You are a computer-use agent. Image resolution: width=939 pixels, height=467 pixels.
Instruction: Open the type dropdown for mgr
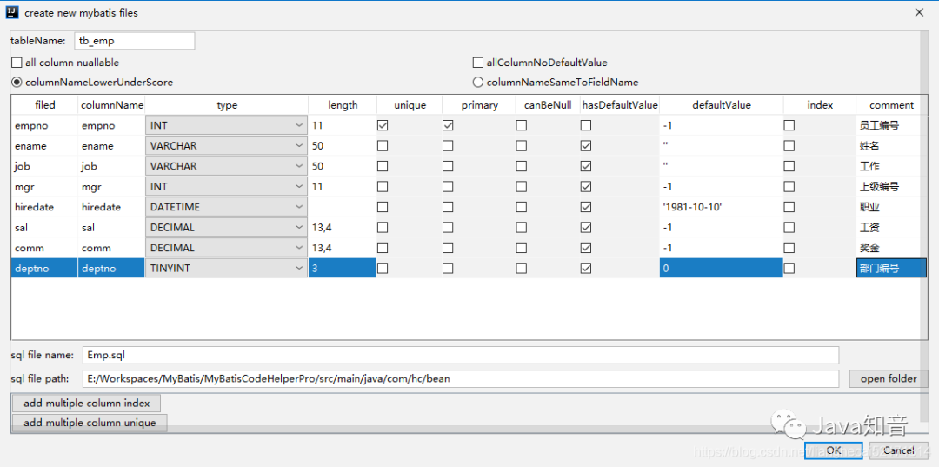pyautogui.click(x=226, y=187)
